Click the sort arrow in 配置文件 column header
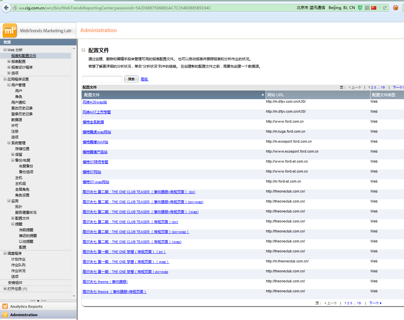Screen dimensions: 404x320 tap(263, 95)
